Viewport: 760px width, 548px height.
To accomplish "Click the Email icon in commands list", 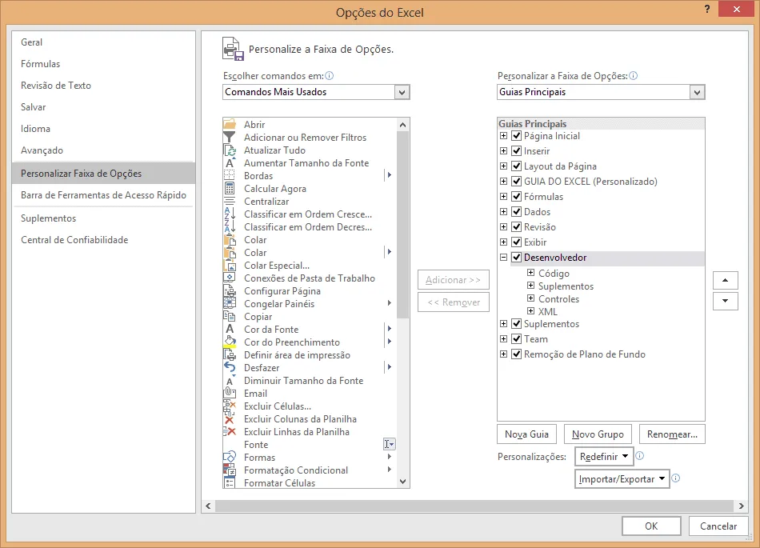I will coord(230,394).
